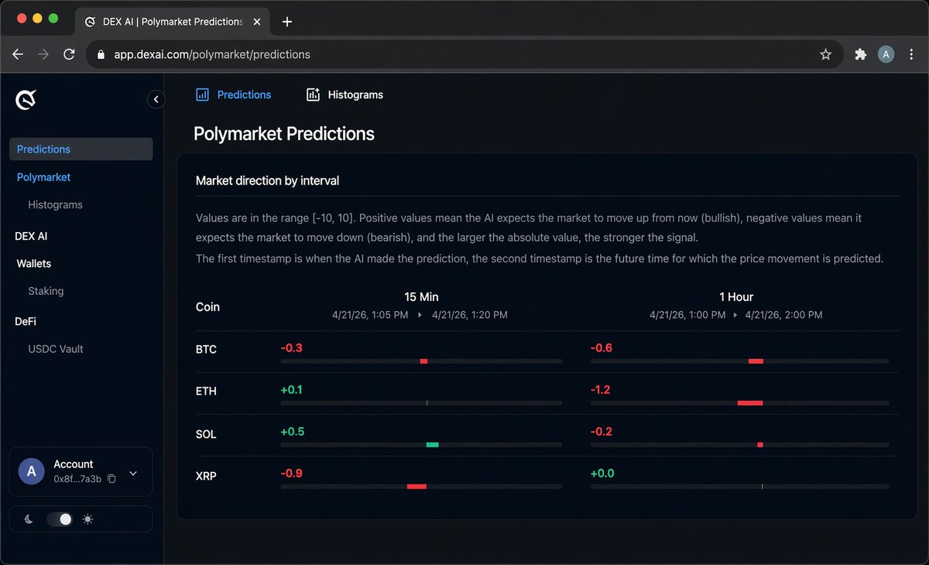Copy wallet address 0x8f...7a3b icon
The width and height of the screenshot is (929, 565).
point(111,479)
